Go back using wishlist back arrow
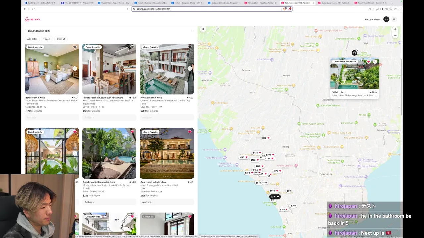This screenshot has height=238, width=424. pyautogui.click(x=26, y=31)
